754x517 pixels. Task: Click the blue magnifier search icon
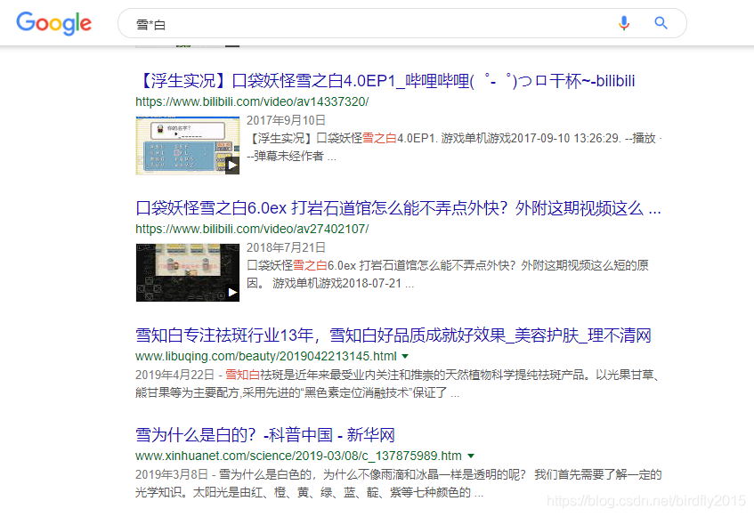point(661,23)
